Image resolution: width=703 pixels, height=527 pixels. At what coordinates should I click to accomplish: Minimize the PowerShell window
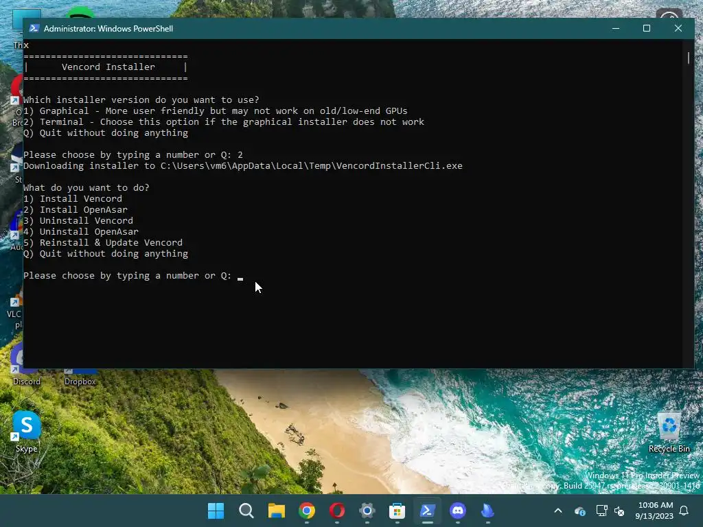[616, 28]
